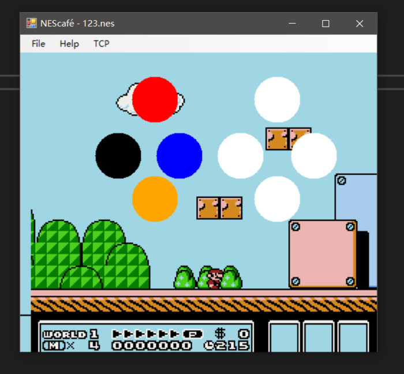Click the lowest white circle
The height and width of the screenshot is (374, 404).
tap(277, 199)
